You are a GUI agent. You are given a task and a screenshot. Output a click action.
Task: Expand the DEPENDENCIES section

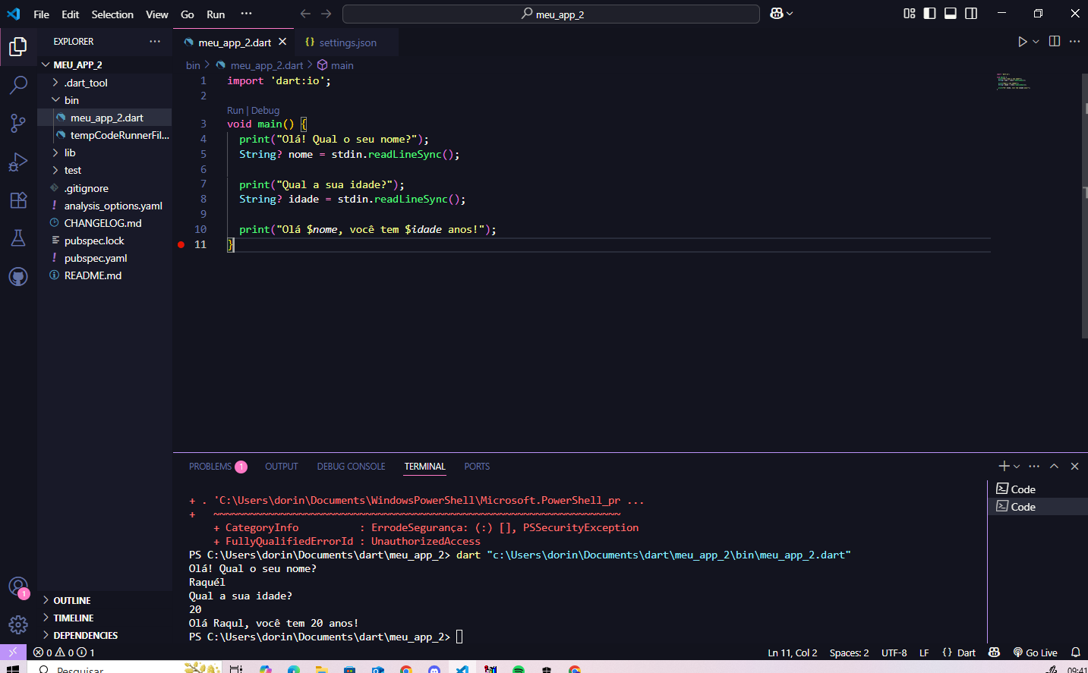point(105,636)
